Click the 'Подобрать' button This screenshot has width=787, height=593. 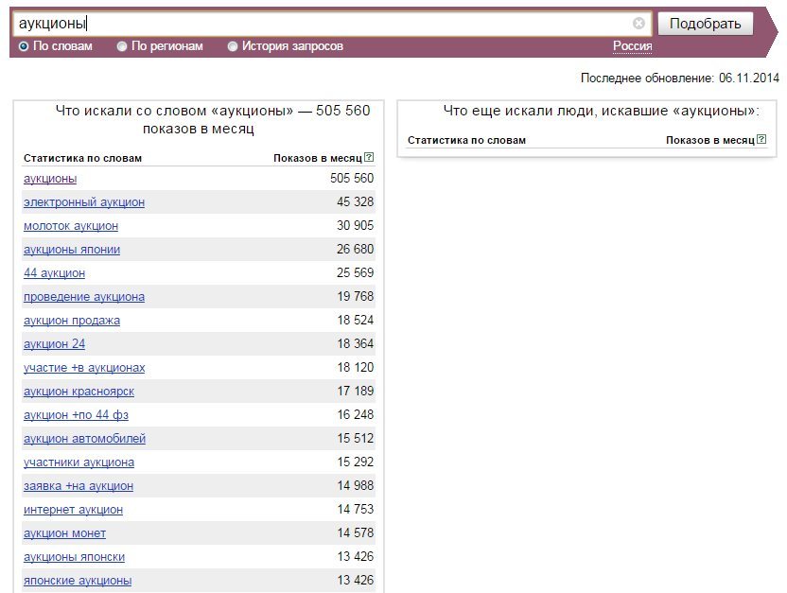[x=706, y=24]
